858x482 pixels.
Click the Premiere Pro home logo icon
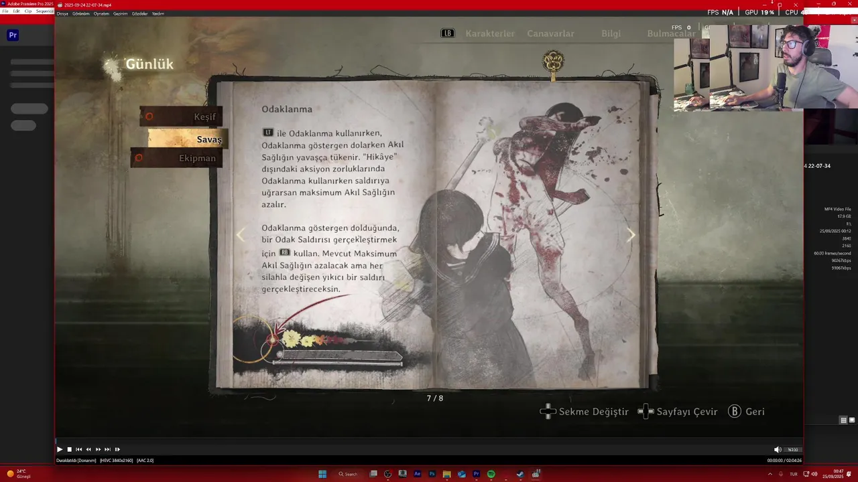tap(13, 35)
